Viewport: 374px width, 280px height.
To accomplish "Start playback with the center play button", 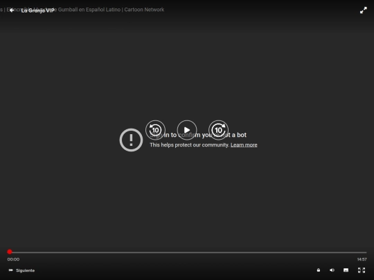I will coord(187,130).
